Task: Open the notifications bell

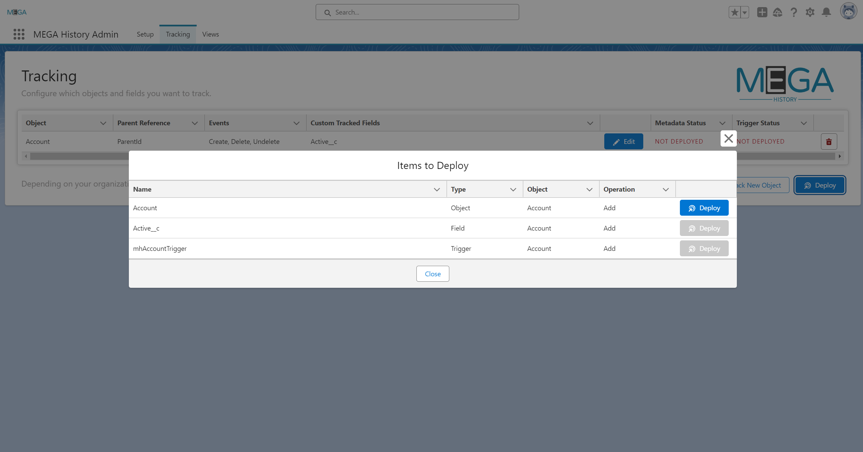Action: [x=826, y=13]
